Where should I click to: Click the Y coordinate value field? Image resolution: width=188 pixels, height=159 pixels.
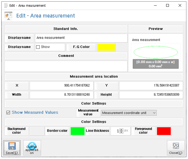(151, 86)
